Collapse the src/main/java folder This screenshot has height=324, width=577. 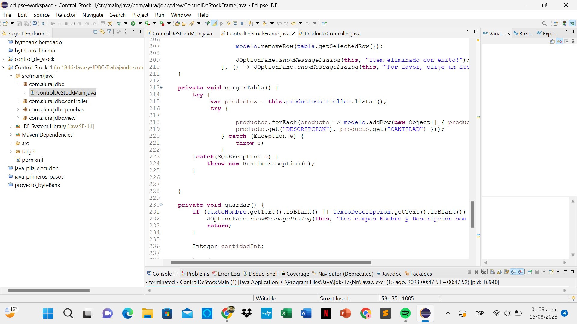(11, 76)
